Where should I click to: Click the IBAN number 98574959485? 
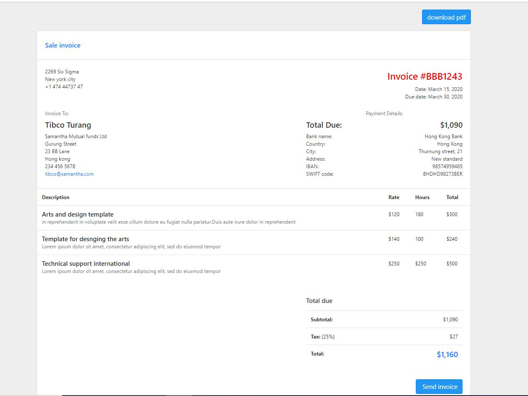pos(447,166)
